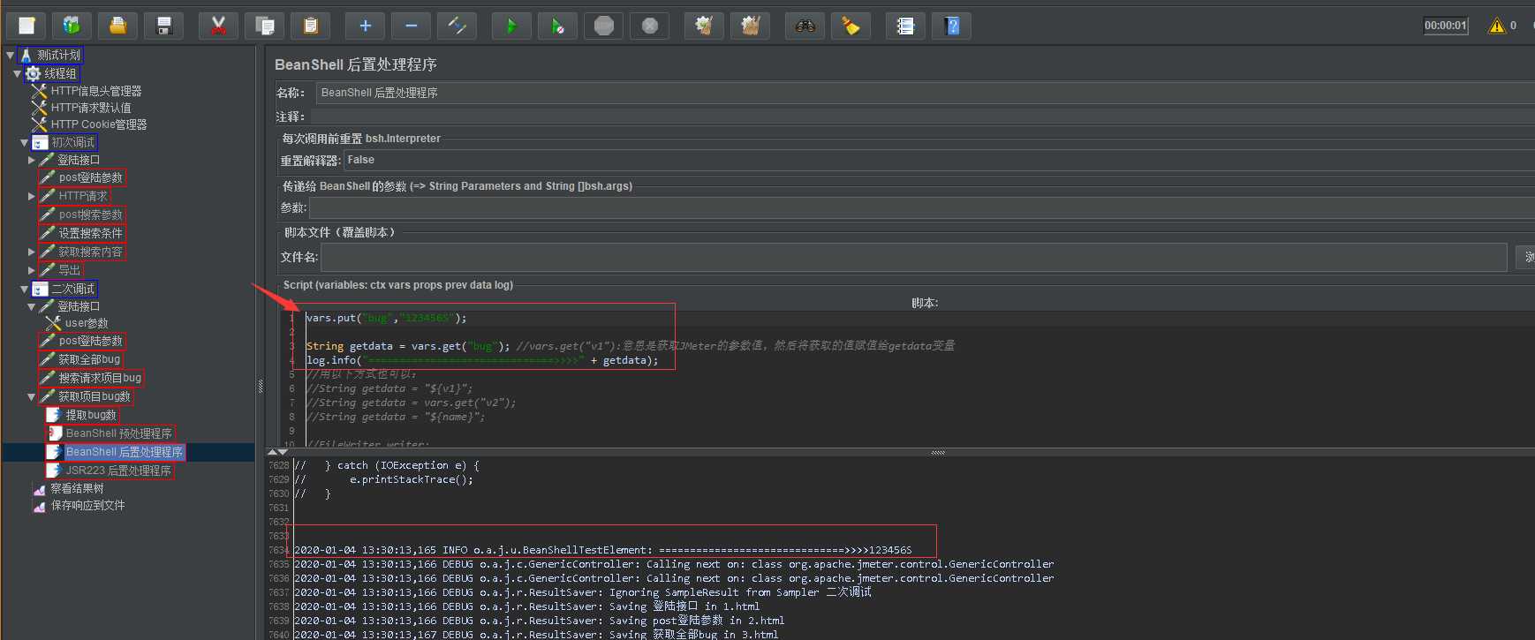Click the log line ending in 123456S
This screenshot has height=640, width=1535.
tap(602, 550)
